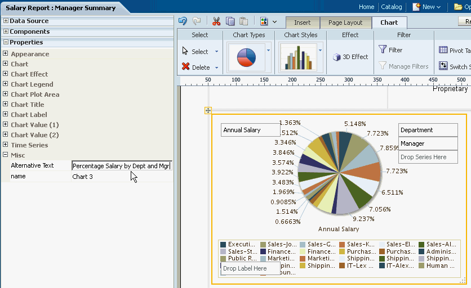Click the red Delete icon
Viewport: 471px width, 288px height.
click(x=185, y=66)
